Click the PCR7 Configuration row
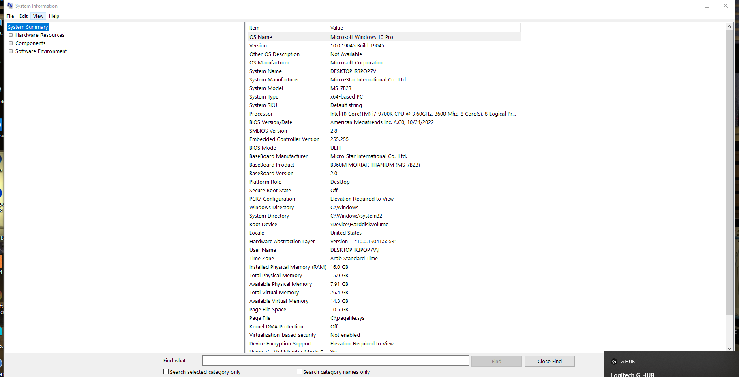The width and height of the screenshot is (739, 377). pyautogui.click(x=383, y=199)
